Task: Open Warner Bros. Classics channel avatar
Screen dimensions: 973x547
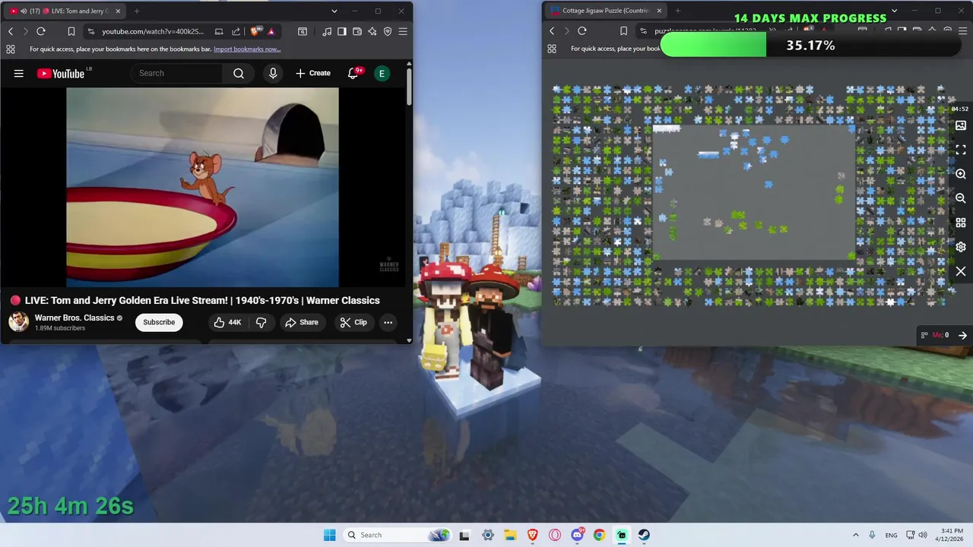Action: tap(18, 322)
